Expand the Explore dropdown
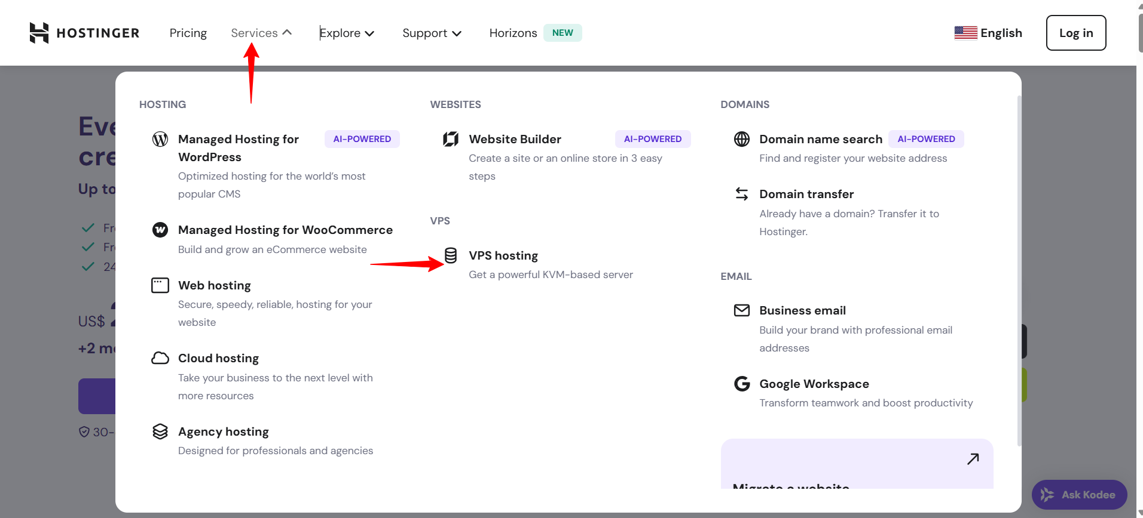 click(x=347, y=33)
